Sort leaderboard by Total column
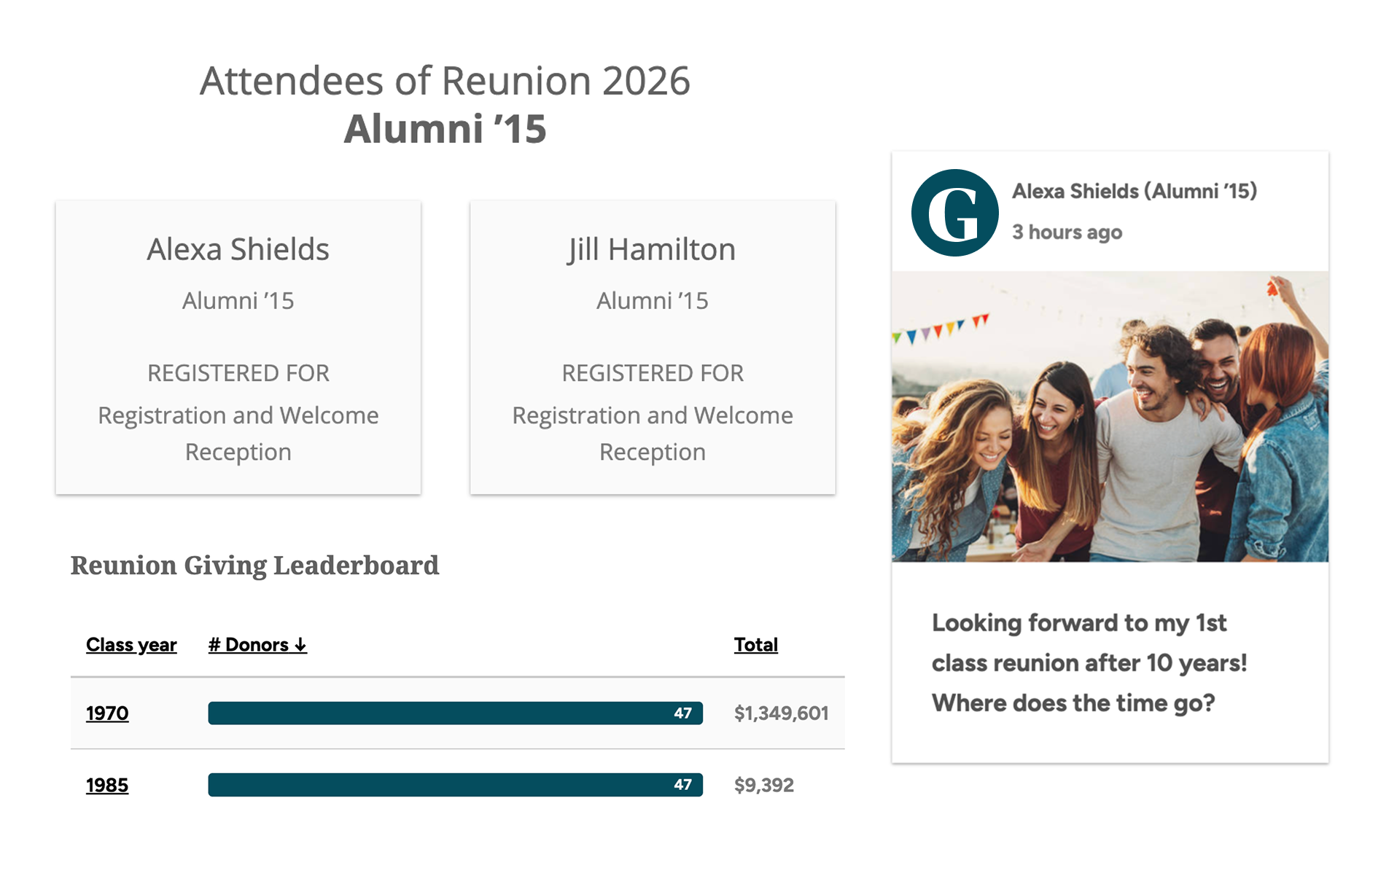 coord(755,645)
